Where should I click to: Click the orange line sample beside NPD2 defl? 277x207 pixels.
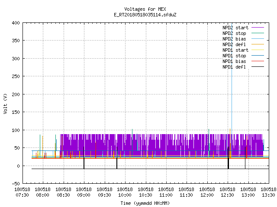click(x=258, y=44)
